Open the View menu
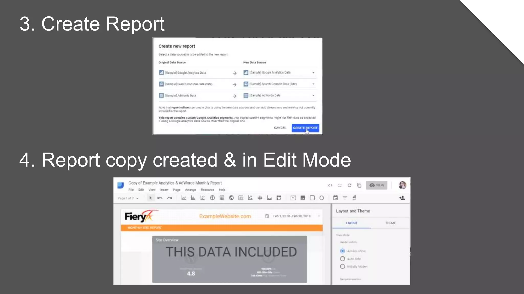 coord(152,190)
